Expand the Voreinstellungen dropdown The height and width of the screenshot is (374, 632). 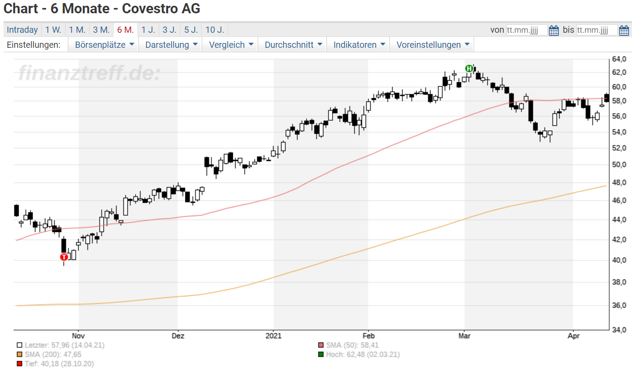[x=432, y=45]
